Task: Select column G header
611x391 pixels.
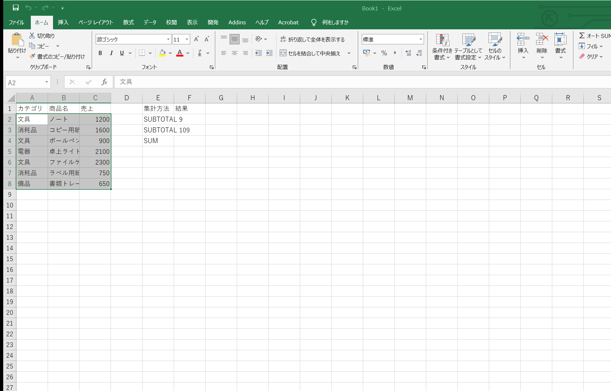Action: (x=221, y=98)
